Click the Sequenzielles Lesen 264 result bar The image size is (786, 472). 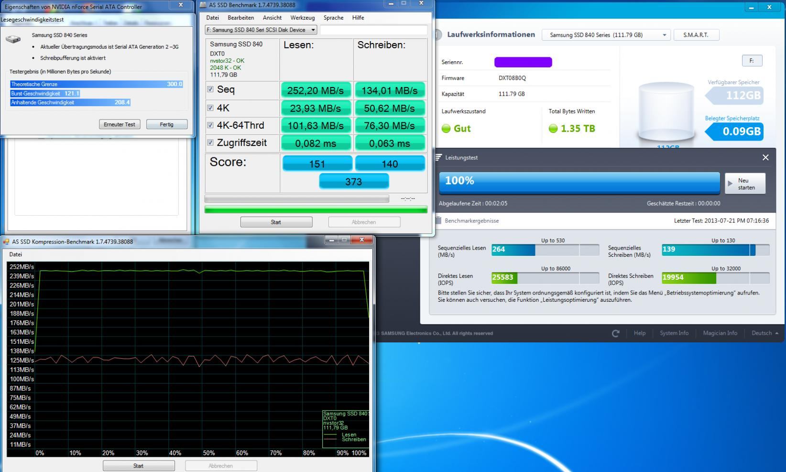[x=545, y=250]
